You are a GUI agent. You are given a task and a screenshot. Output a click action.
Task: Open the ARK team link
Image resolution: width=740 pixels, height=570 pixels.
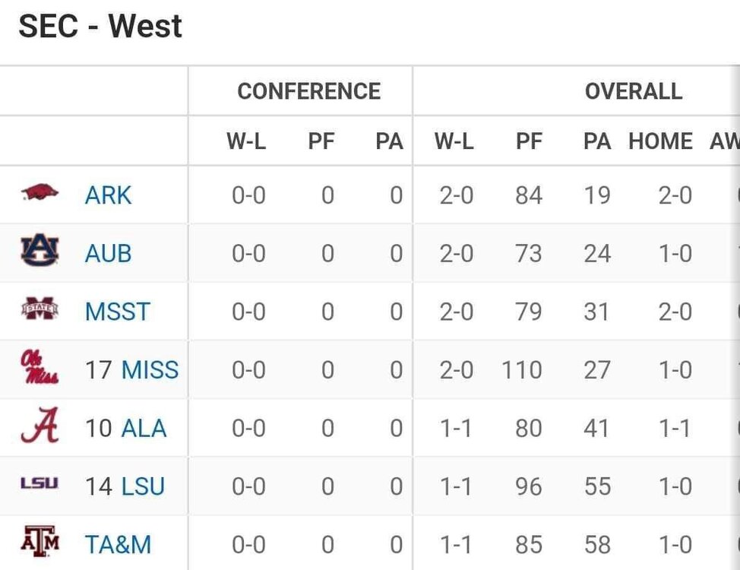(108, 195)
